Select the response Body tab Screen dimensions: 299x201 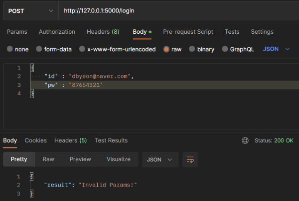pos(10,140)
